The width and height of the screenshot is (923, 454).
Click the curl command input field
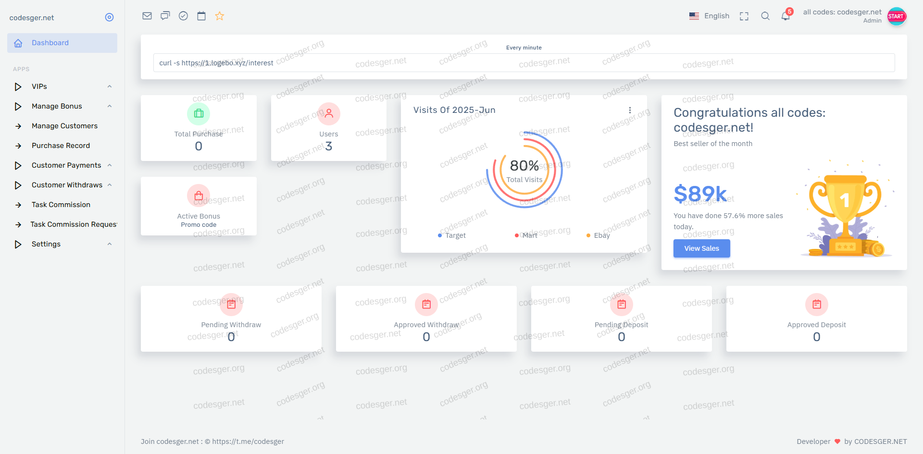click(524, 63)
